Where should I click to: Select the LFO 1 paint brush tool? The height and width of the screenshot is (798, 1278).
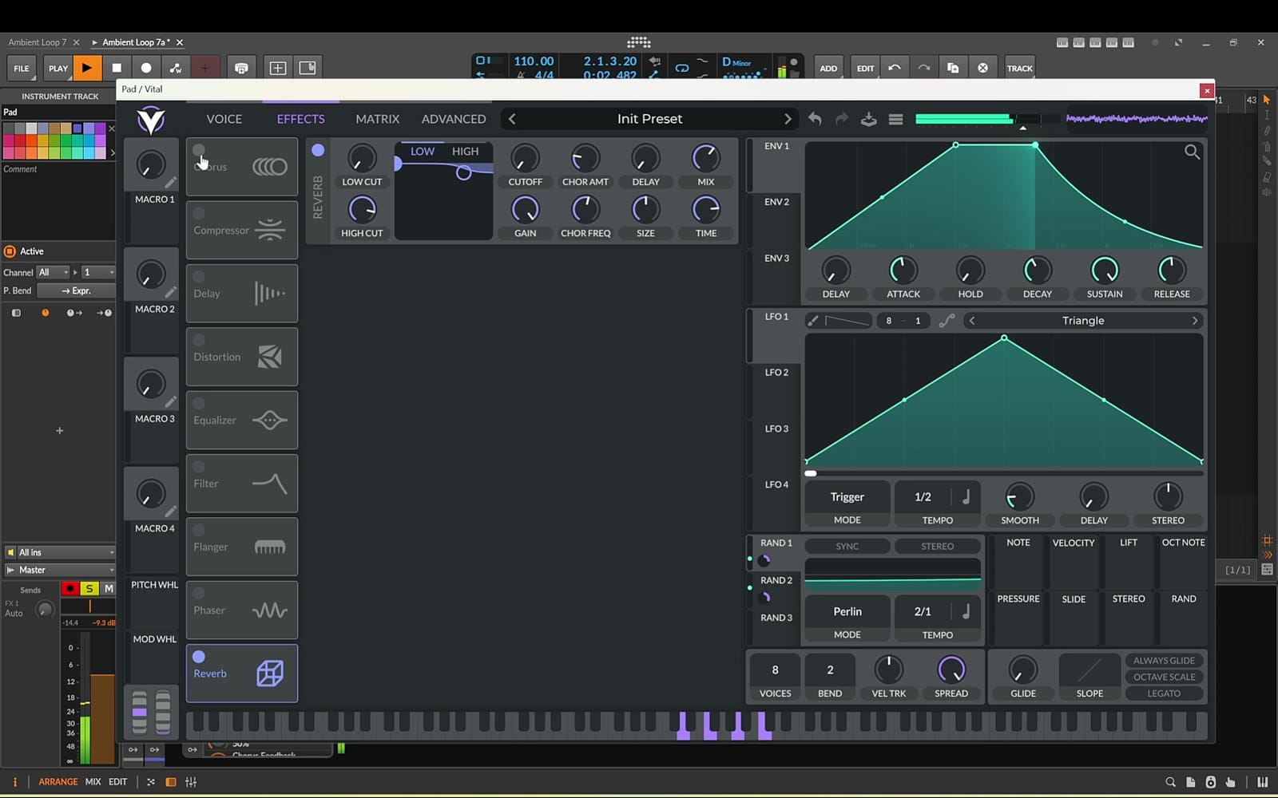(813, 321)
